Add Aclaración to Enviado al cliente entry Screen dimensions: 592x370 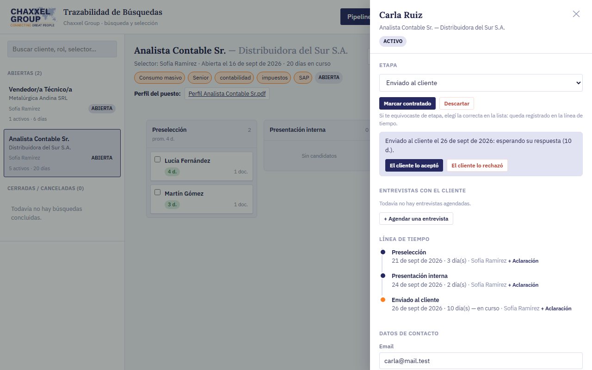(556, 308)
